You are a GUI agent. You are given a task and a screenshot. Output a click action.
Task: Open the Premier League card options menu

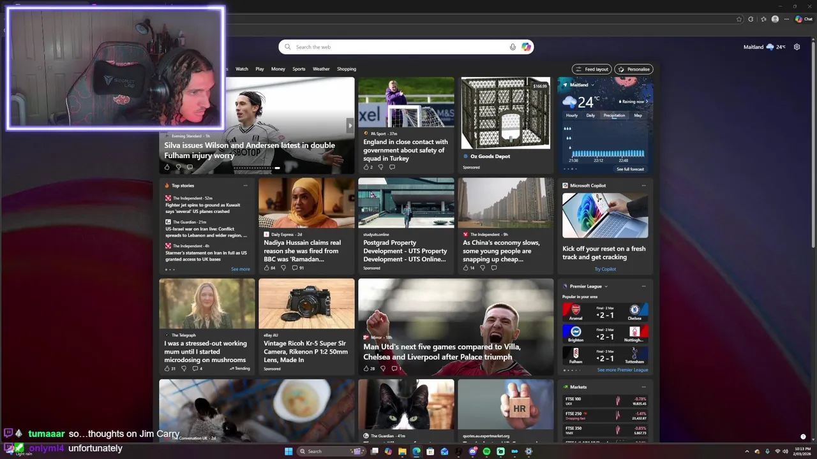click(x=643, y=286)
